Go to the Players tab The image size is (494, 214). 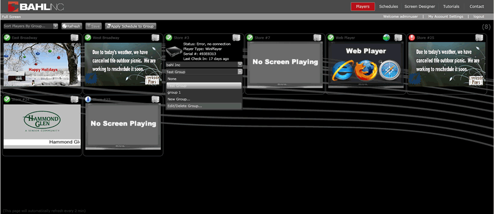(363, 7)
